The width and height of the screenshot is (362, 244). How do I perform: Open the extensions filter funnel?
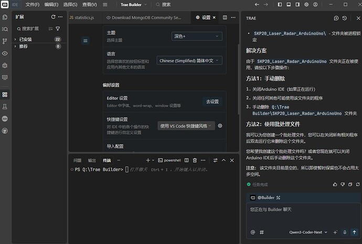click(58, 29)
